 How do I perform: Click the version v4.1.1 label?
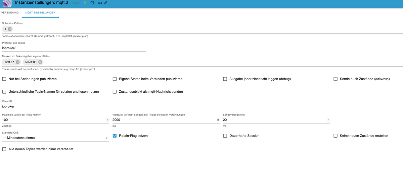point(76,3)
